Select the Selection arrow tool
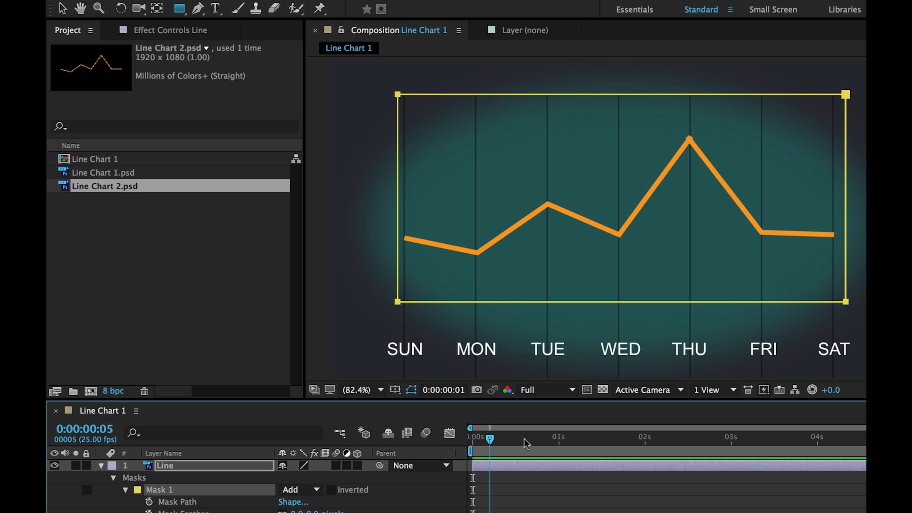The image size is (912, 513). [63, 8]
